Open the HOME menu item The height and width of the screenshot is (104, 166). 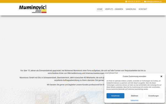click(x=100, y=9)
